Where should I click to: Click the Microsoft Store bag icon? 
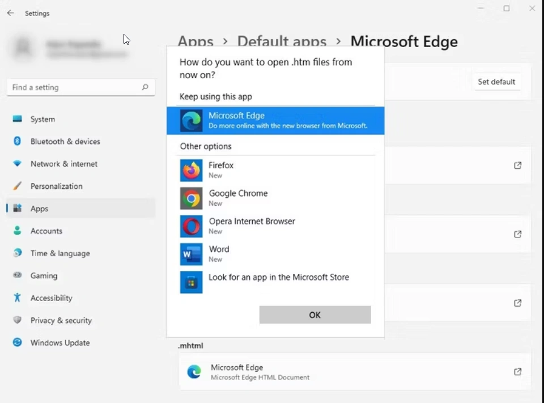[191, 282]
